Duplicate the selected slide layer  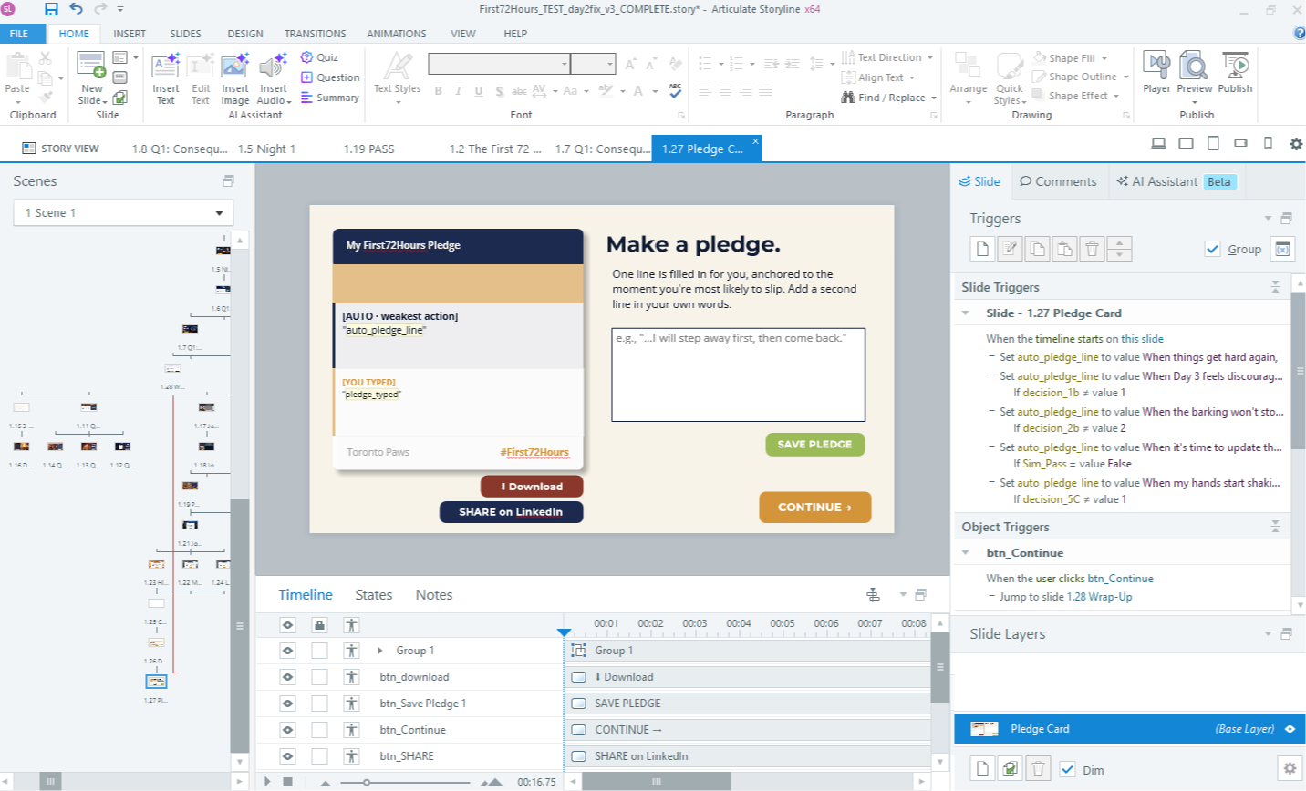(1010, 768)
